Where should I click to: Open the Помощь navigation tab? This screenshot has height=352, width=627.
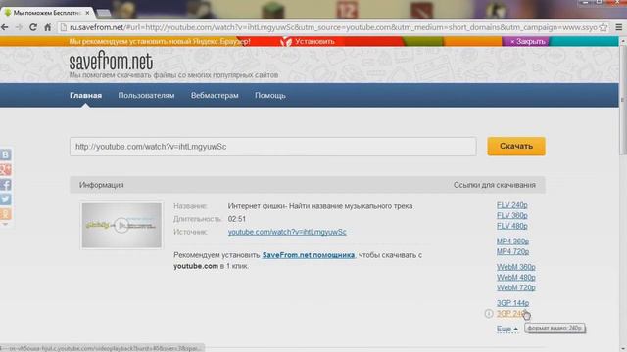pyautogui.click(x=270, y=96)
